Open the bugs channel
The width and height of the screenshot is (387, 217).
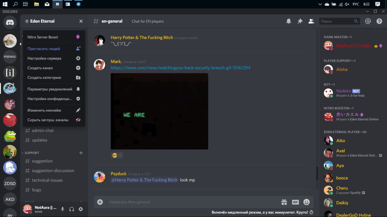54,190
